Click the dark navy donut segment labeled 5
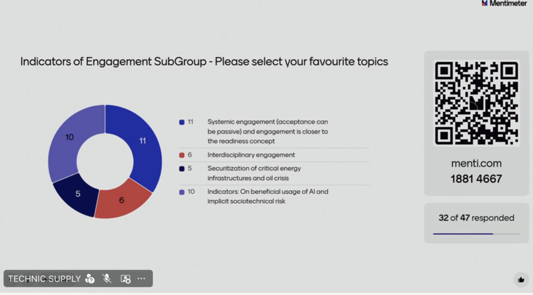This screenshot has width=533, height=295. (x=78, y=194)
